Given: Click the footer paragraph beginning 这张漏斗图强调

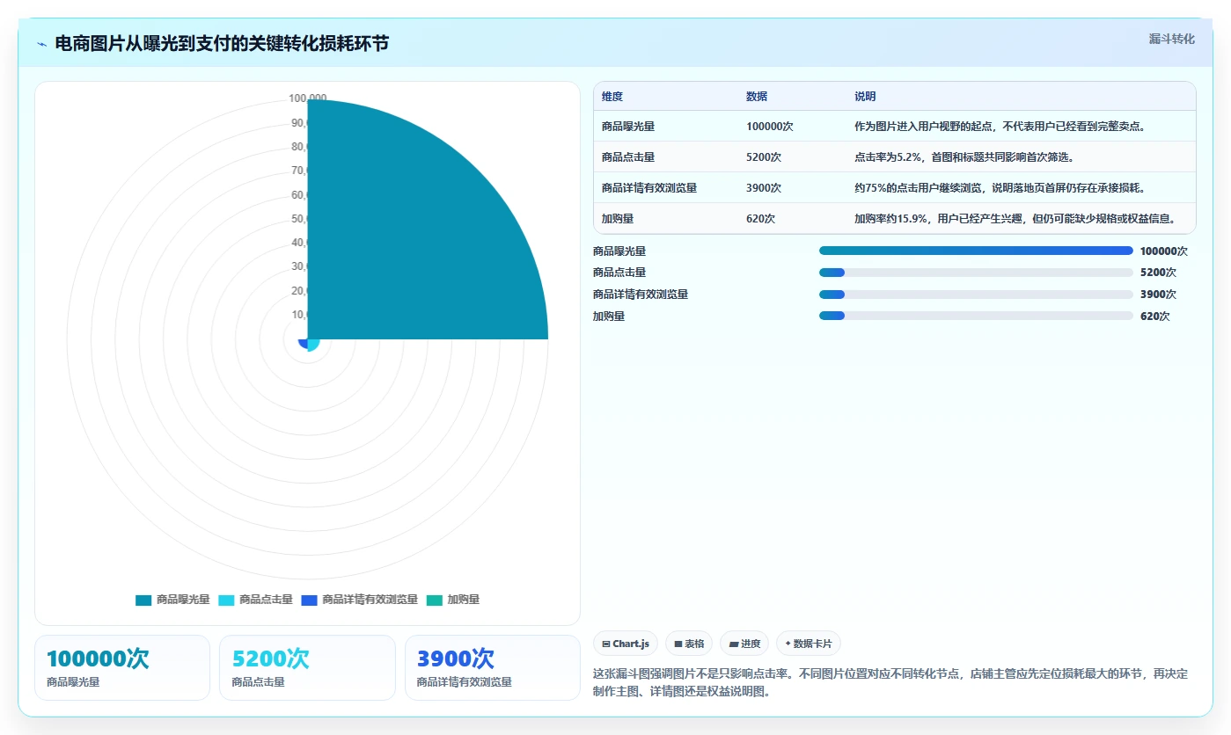Looking at the screenshot, I should click(x=891, y=682).
